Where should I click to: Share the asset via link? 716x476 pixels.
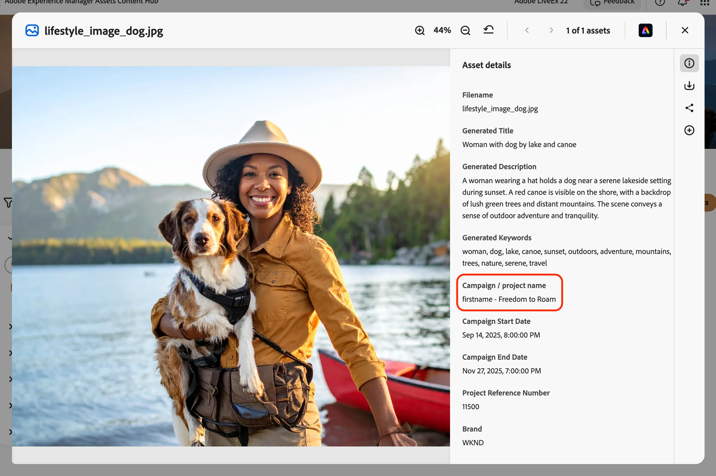(689, 108)
